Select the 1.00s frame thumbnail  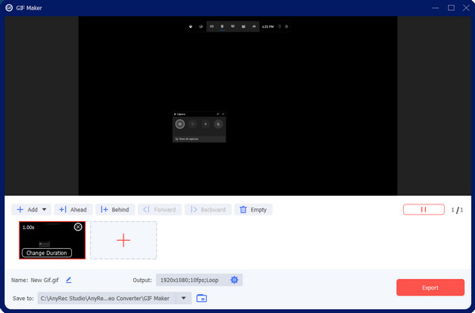[x=52, y=240]
